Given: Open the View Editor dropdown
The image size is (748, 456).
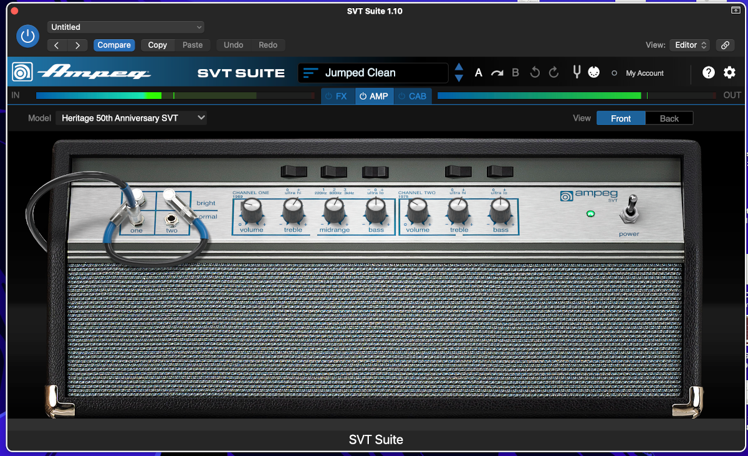Looking at the screenshot, I should point(689,45).
